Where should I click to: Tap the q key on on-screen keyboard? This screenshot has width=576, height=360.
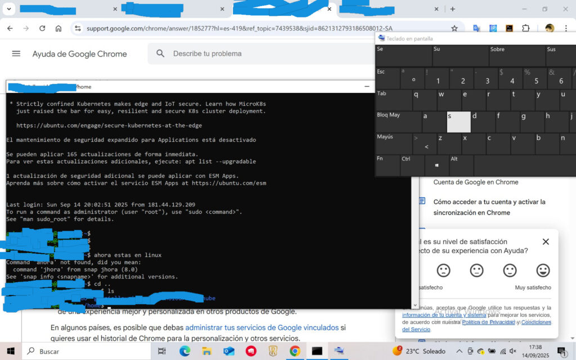click(x=424, y=100)
